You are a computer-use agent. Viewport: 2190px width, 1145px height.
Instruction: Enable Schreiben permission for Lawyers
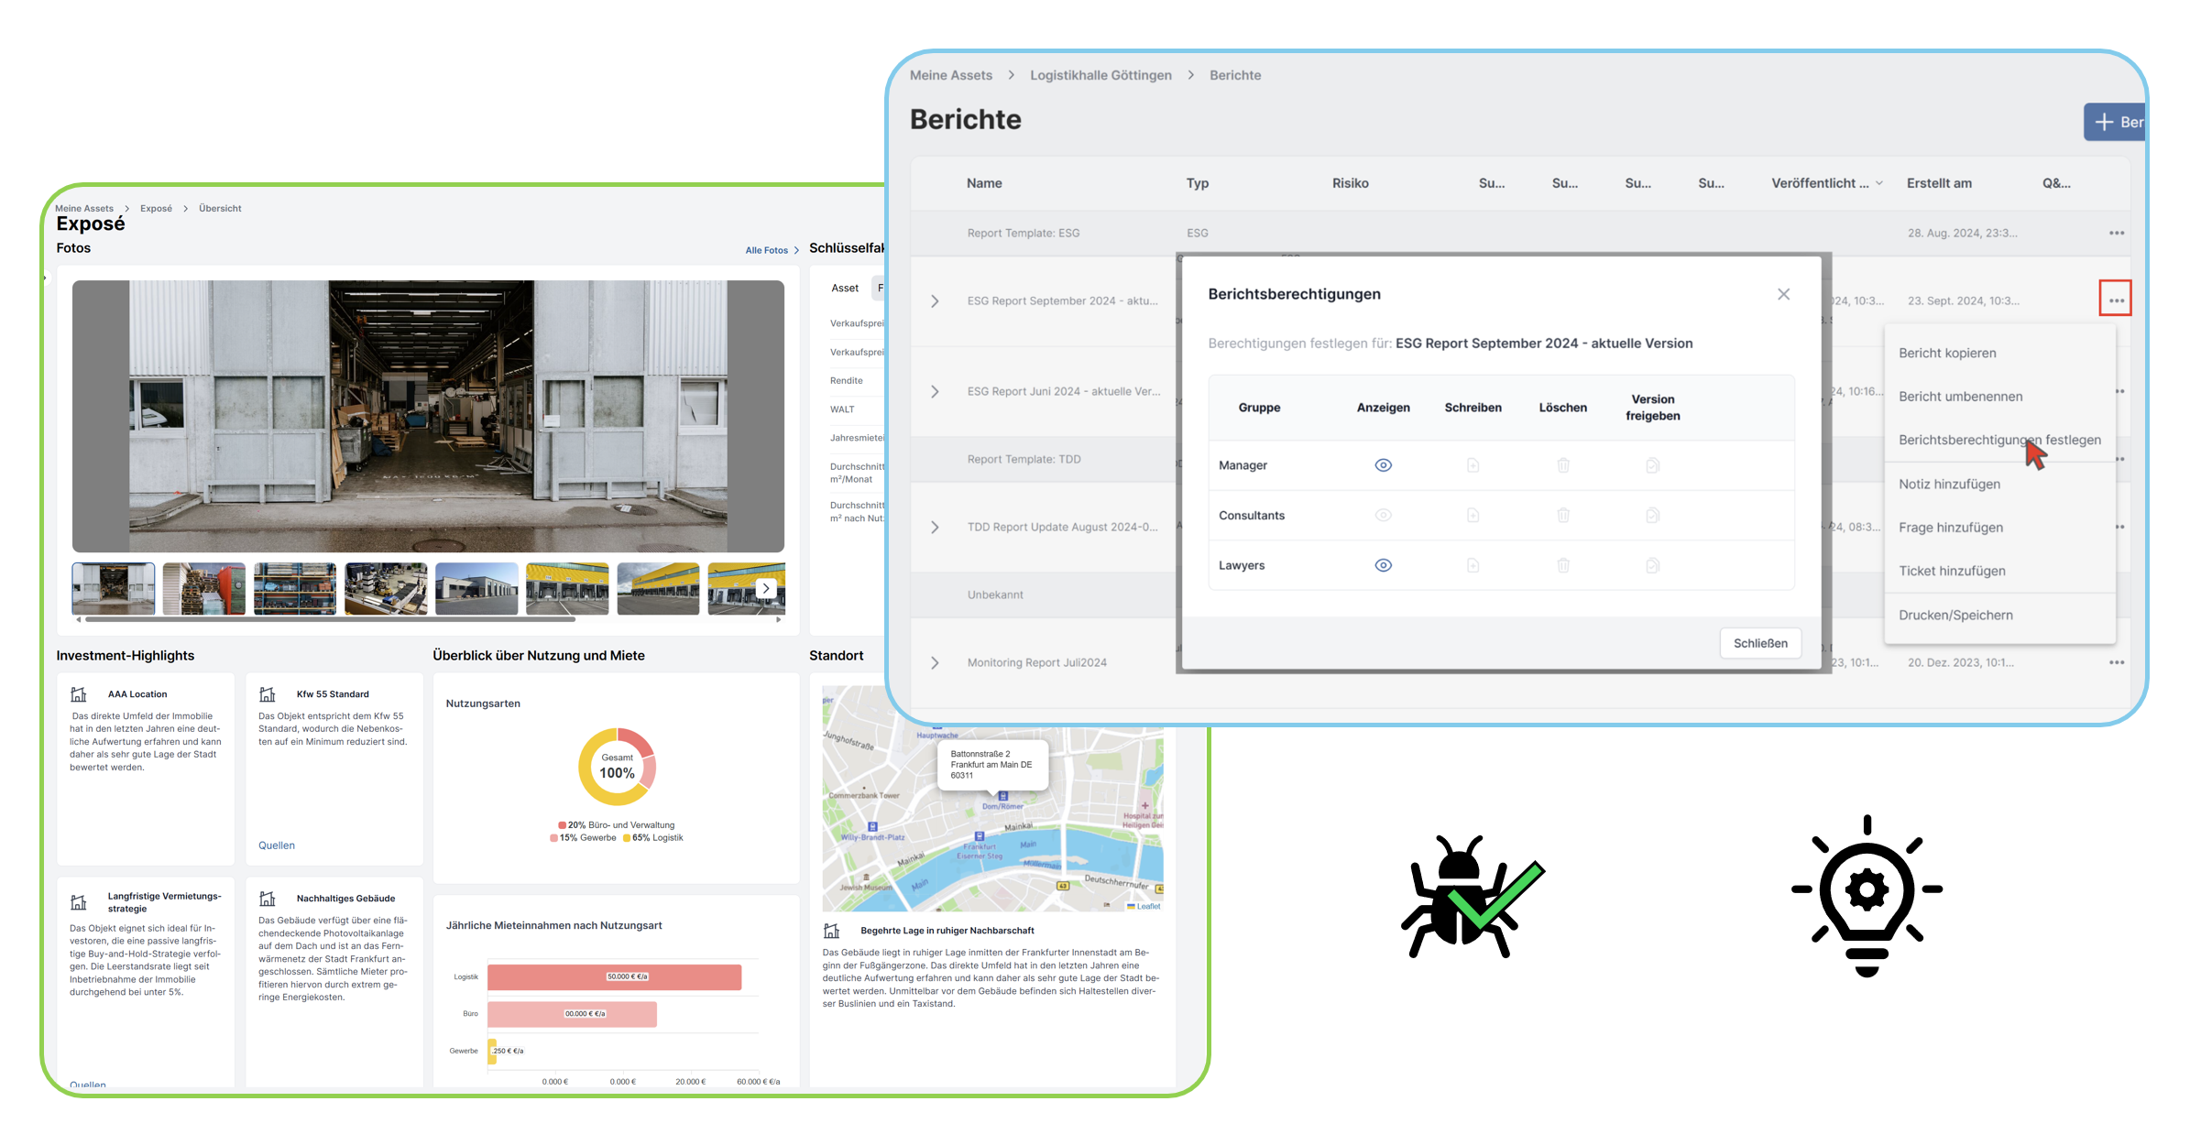coord(1473,565)
